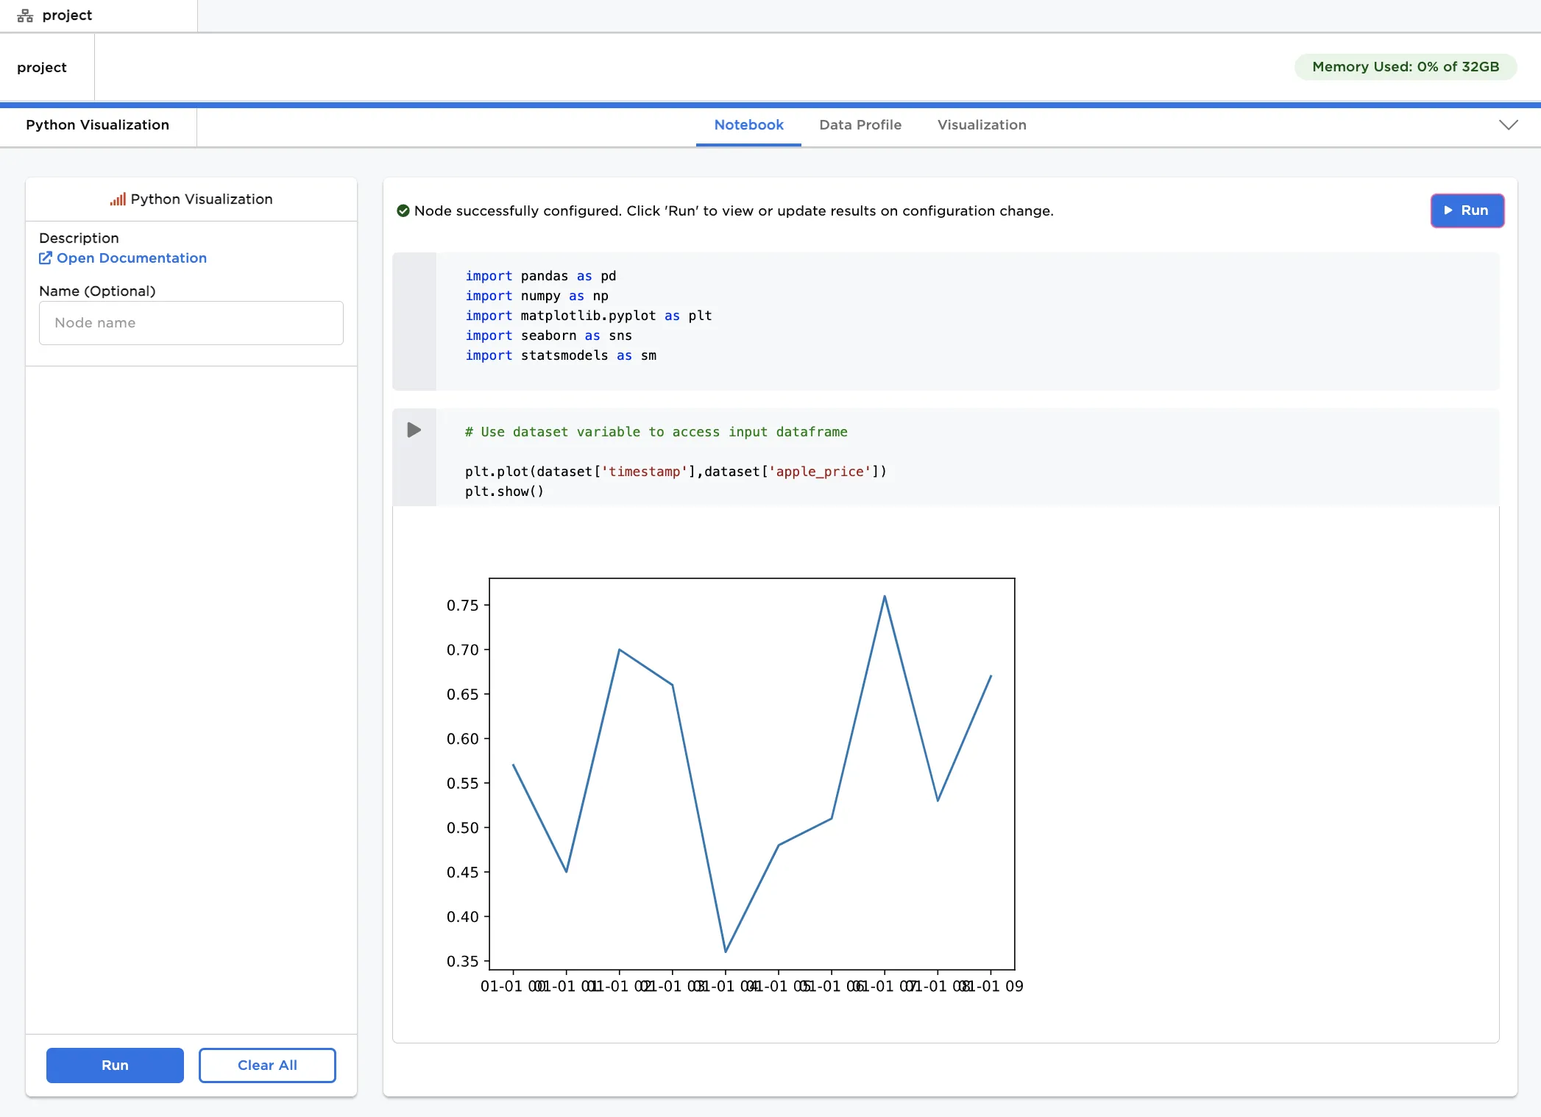
Task: Click the Python Visualization header label
Action: tap(97, 125)
